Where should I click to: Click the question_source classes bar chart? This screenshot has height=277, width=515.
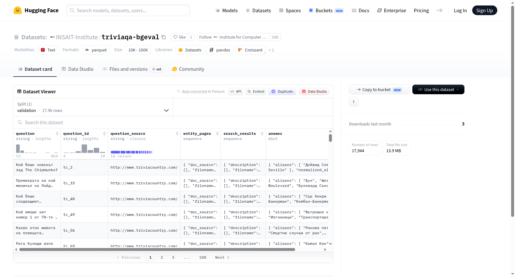(131, 152)
